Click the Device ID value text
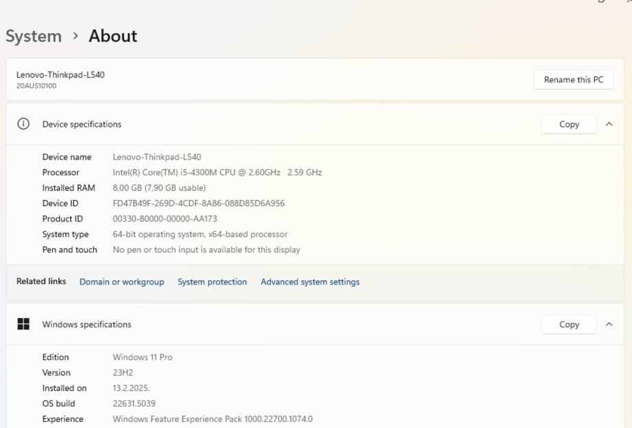Screen dimensions: 632x428 click(199, 203)
